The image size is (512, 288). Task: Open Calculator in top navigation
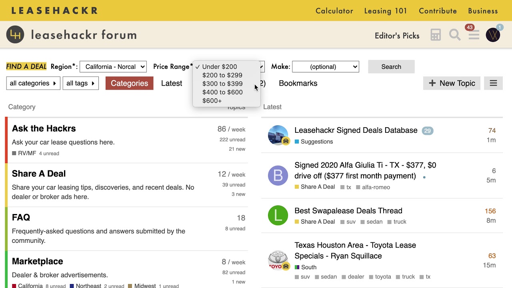click(334, 11)
